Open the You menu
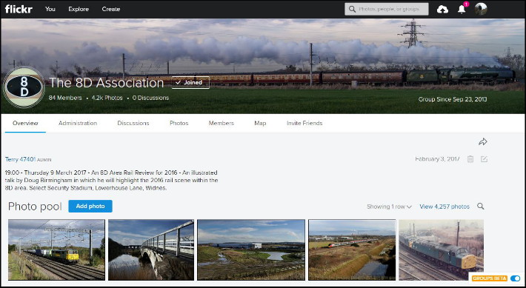526x288 pixels. [x=50, y=9]
